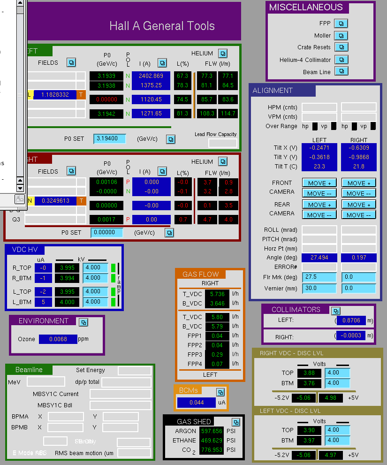The width and height of the screenshot is (387, 465).
Task: Click R_TOP green HV status indicator
Action: pos(113,268)
